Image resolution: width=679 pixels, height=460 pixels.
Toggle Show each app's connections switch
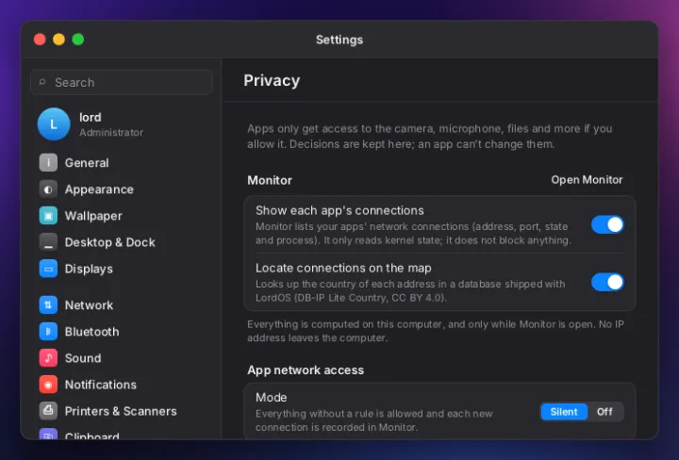click(x=607, y=225)
